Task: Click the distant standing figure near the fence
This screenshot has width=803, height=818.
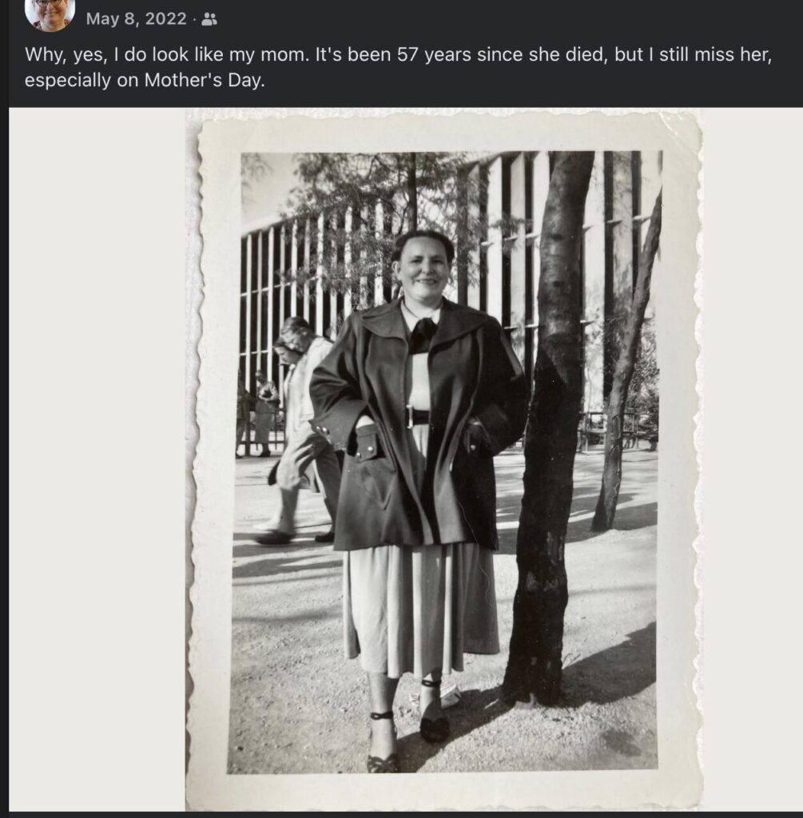Action: [265, 412]
